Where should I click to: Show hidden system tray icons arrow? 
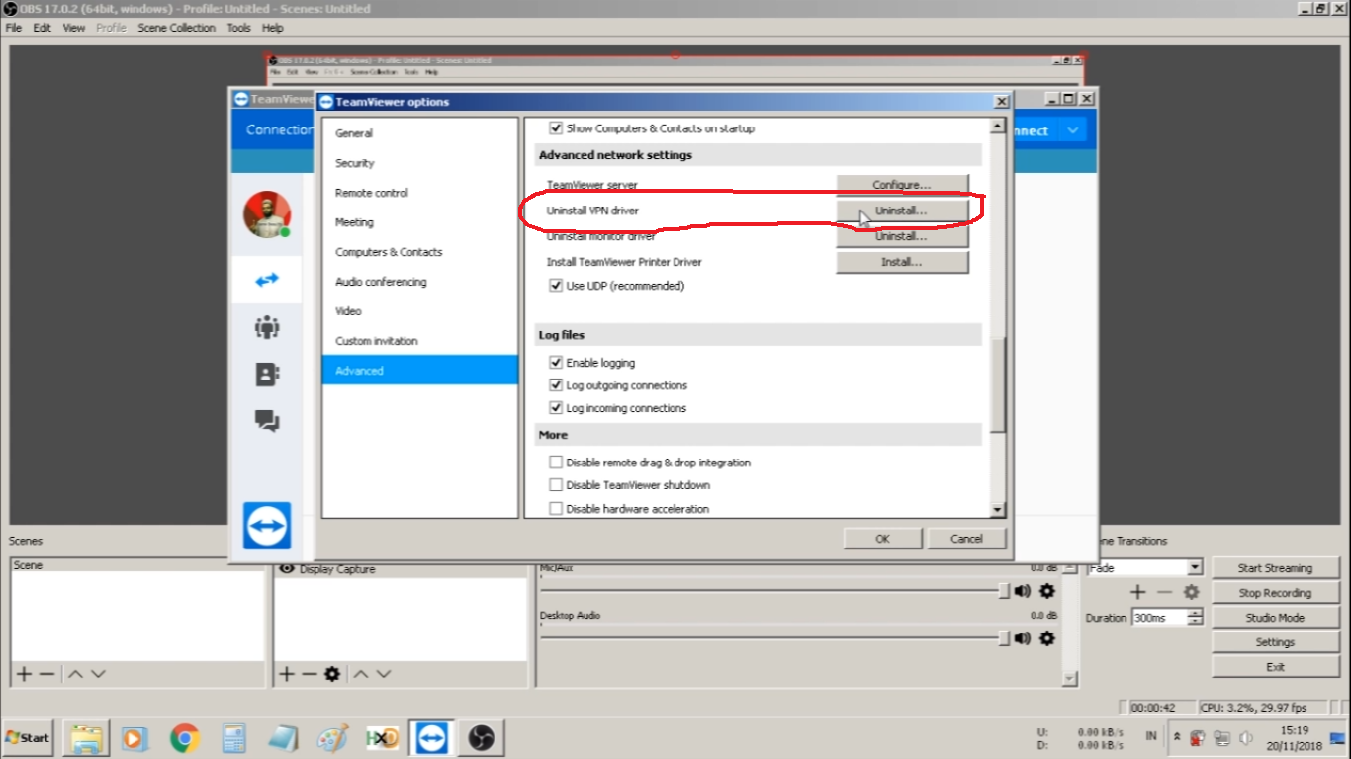coord(1177,737)
